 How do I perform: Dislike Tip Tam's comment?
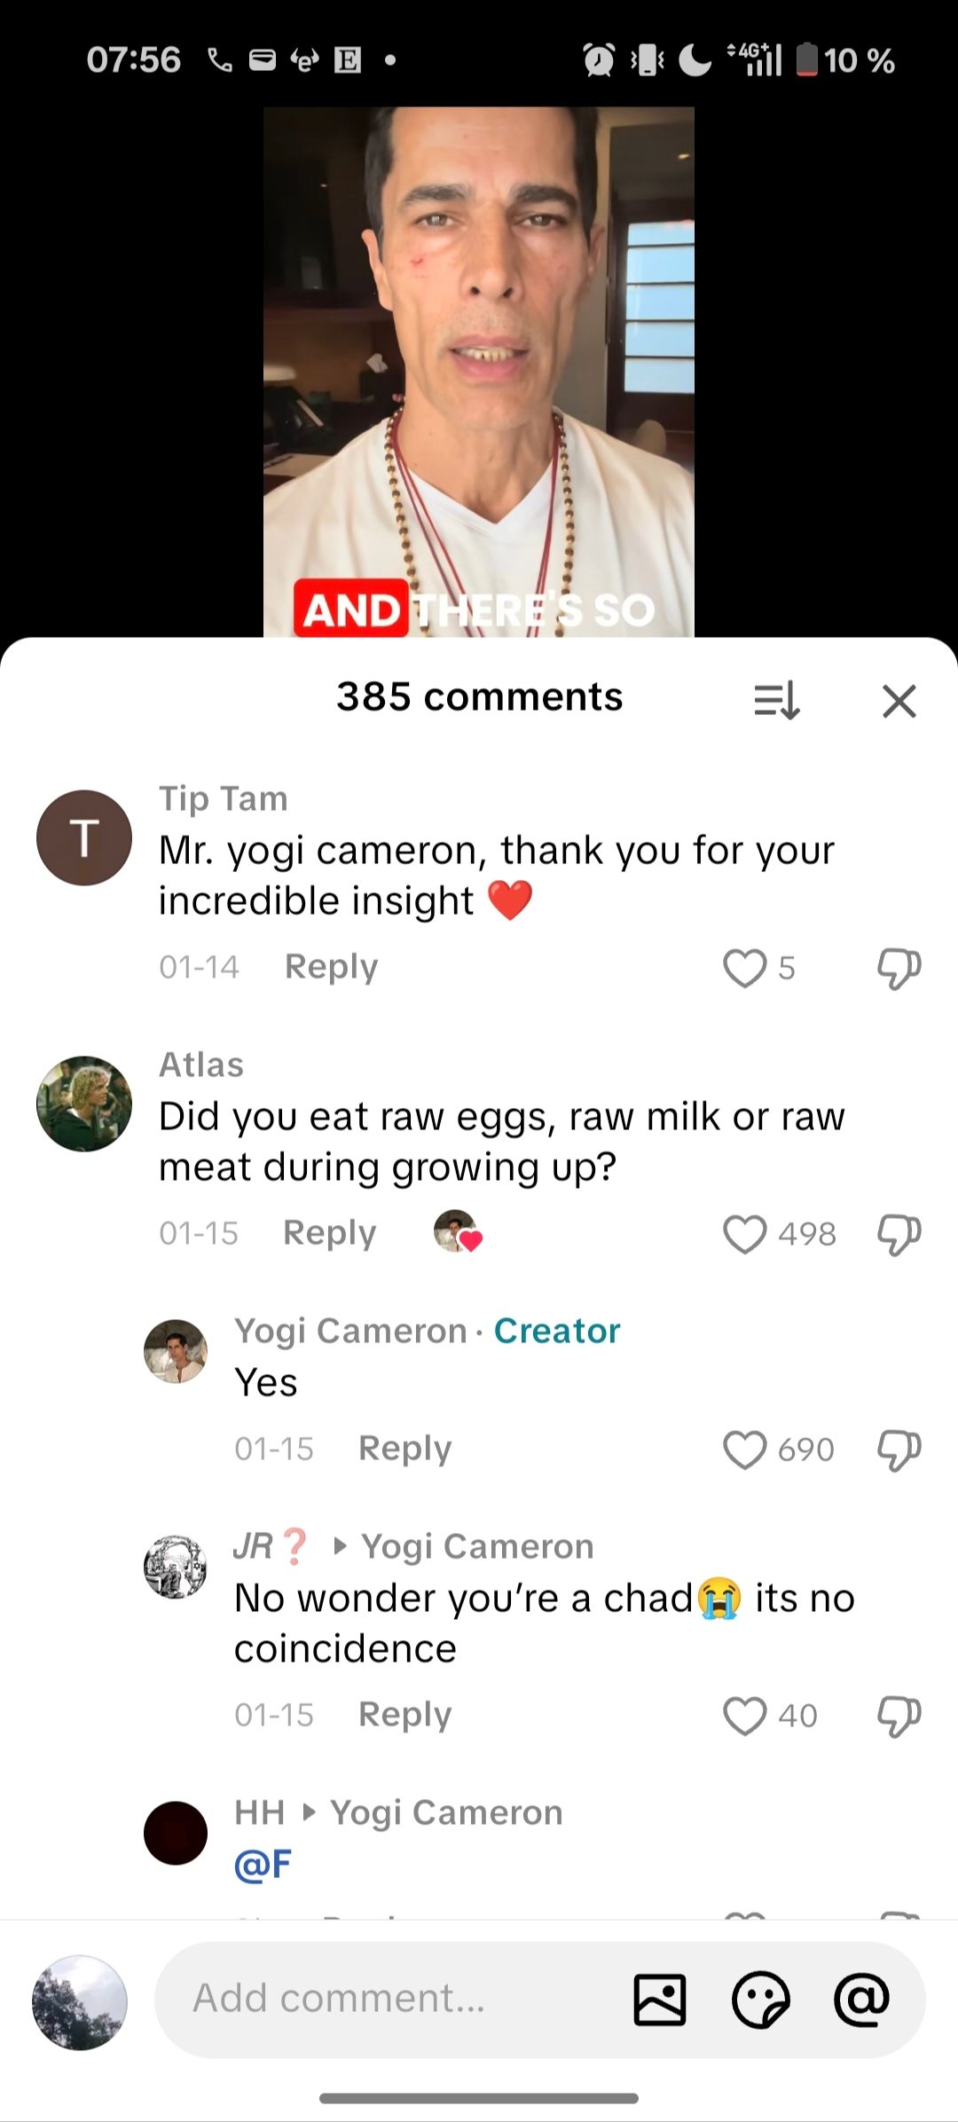899,968
